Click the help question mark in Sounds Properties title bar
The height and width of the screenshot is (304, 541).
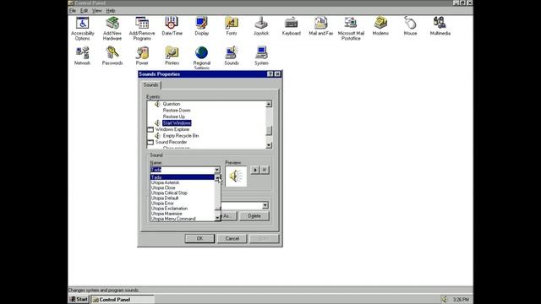[270, 74]
